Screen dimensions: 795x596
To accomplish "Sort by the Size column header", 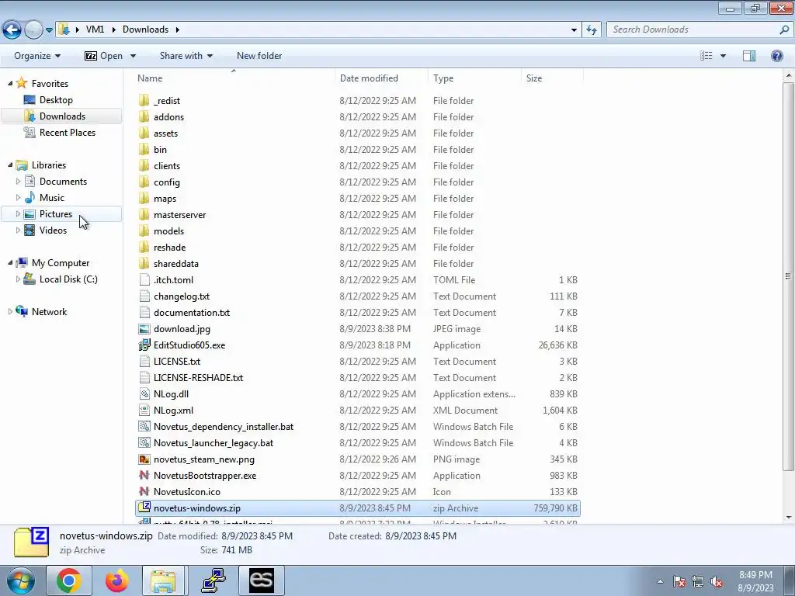I will click(553, 78).
